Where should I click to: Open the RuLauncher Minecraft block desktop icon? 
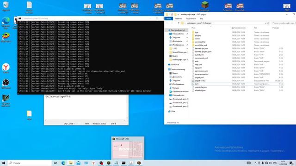tap(205, 6)
